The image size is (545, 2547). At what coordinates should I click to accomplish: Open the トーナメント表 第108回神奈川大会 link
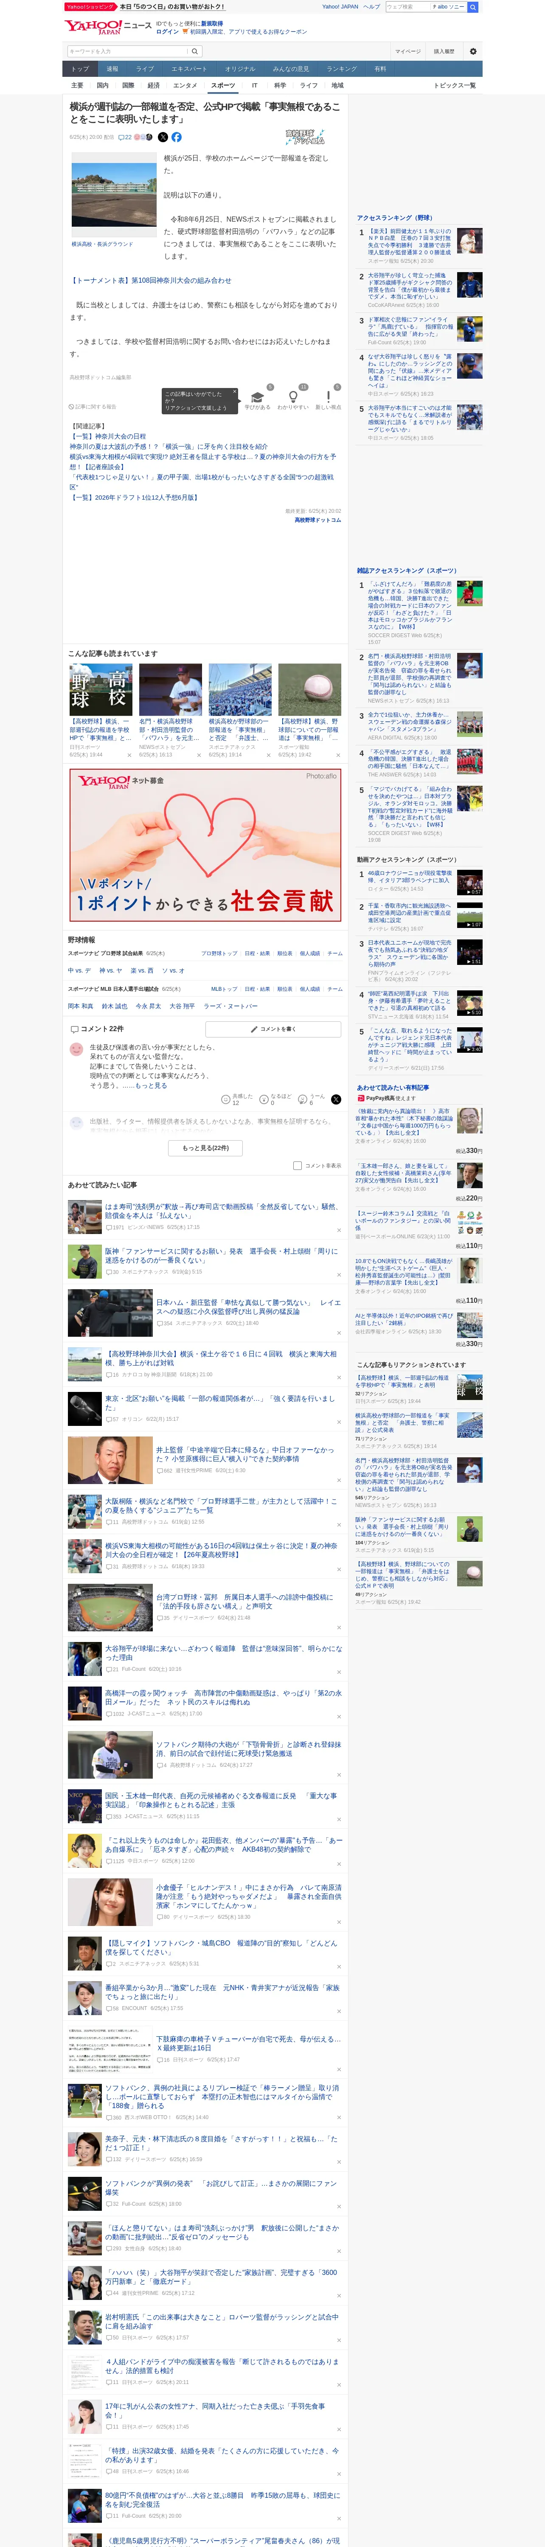point(150,281)
